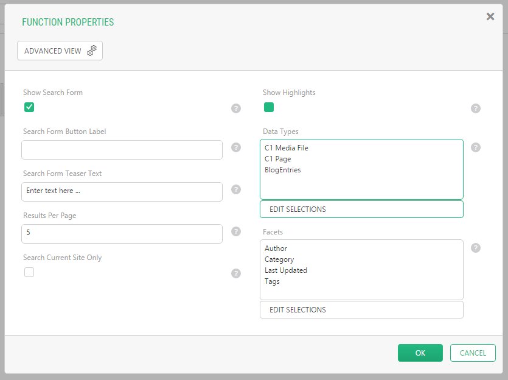This screenshot has width=508, height=380.
Task: Select Last Updated in the Facets list
Action: (x=286, y=270)
